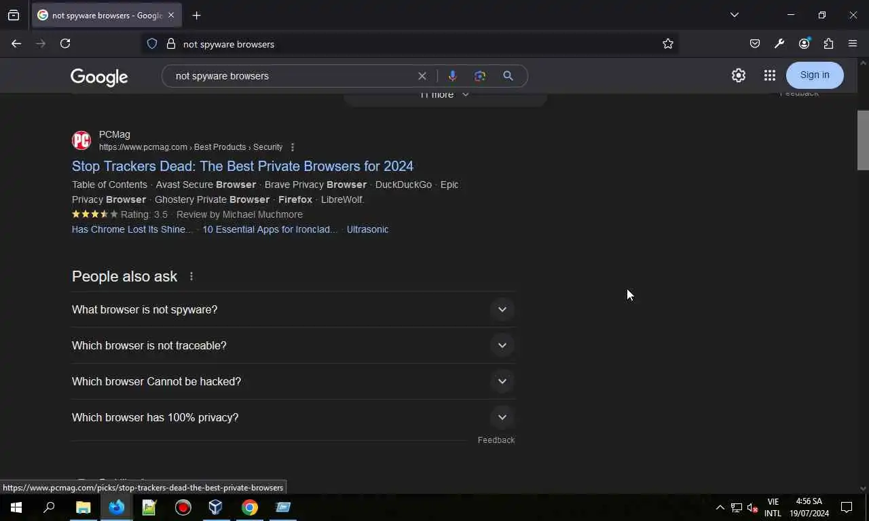Image resolution: width=869 pixels, height=521 pixels.
Task: Open People also ask options dots
Action: click(x=191, y=276)
